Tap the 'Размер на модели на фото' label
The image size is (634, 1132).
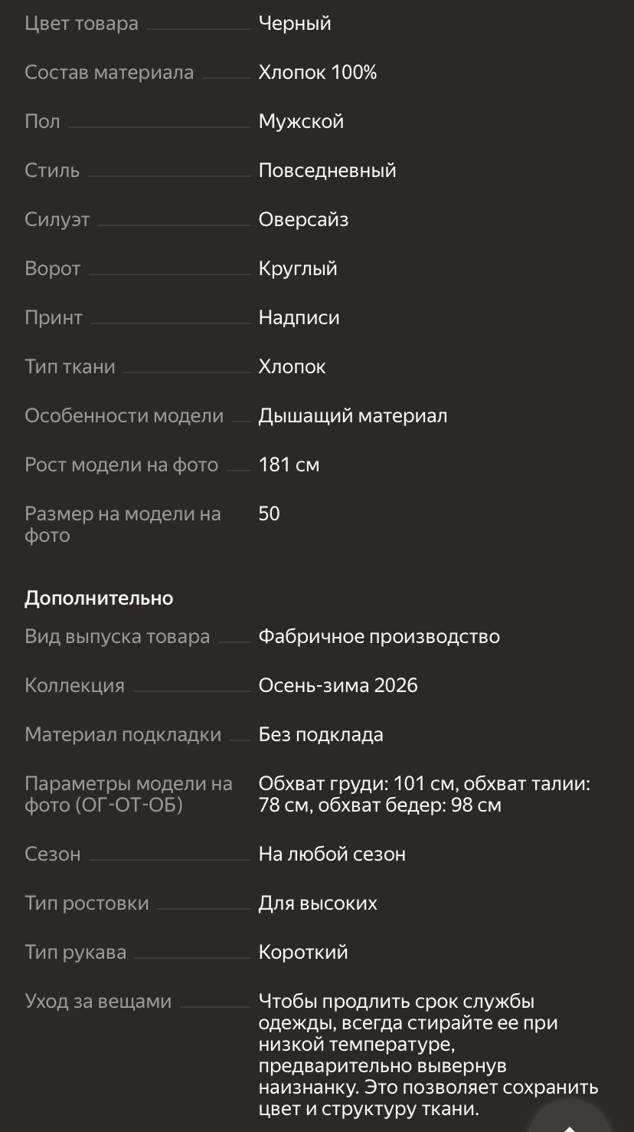(123, 524)
